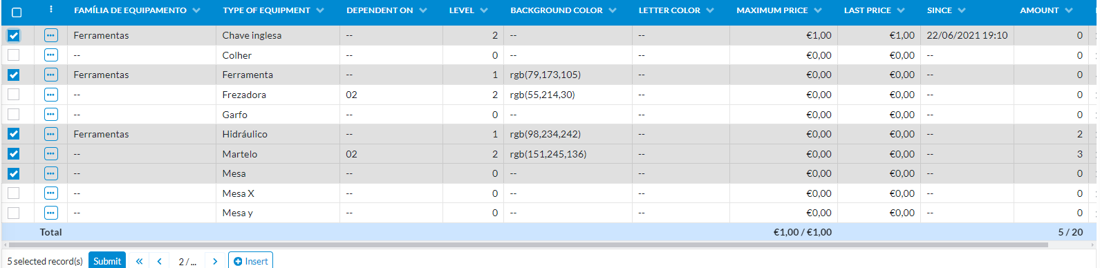Check the Mesa y row checkbox
The height and width of the screenshot is (268, 1100).
pos(14,213)
